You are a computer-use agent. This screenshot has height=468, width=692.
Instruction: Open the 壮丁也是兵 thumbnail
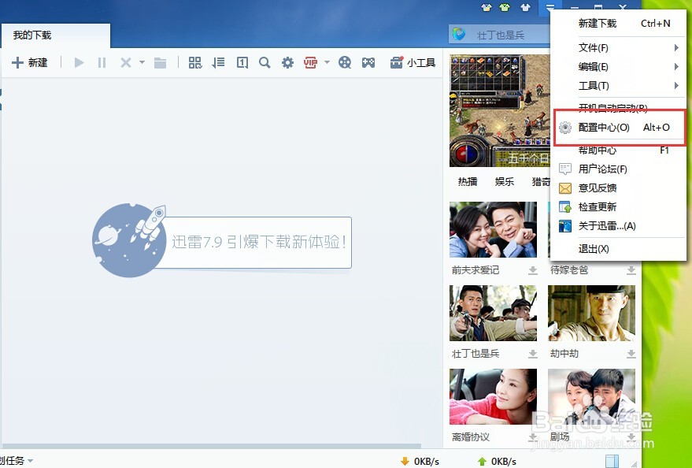493,313
